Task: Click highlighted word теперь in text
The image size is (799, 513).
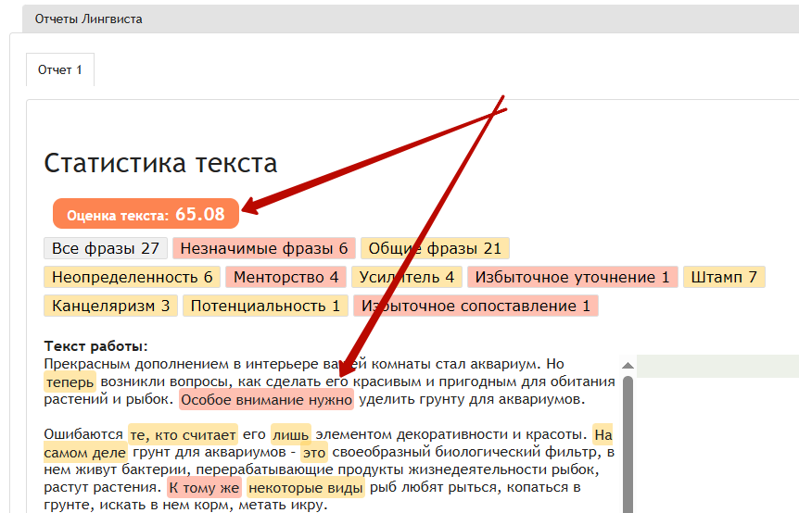Action: [x=70, y=382]
